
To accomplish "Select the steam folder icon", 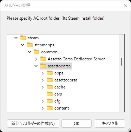I will [x=23, y=38].
